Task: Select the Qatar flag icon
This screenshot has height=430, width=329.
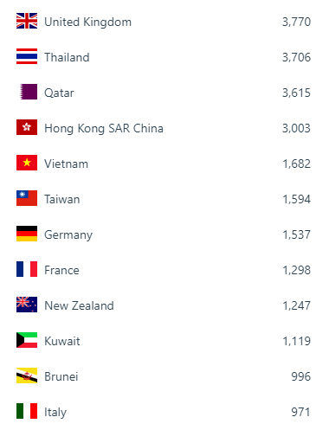Action: 29,92
